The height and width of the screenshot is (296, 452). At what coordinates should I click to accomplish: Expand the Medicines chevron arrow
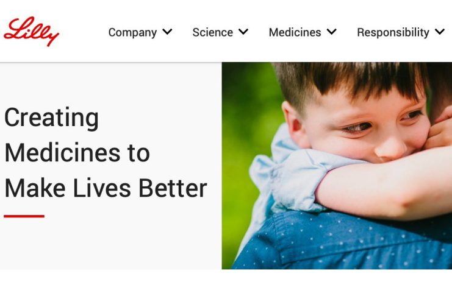tap(331, 32)
